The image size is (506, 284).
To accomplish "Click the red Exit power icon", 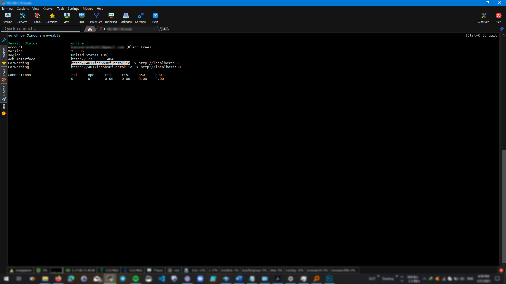I will [x=498, y=18].
